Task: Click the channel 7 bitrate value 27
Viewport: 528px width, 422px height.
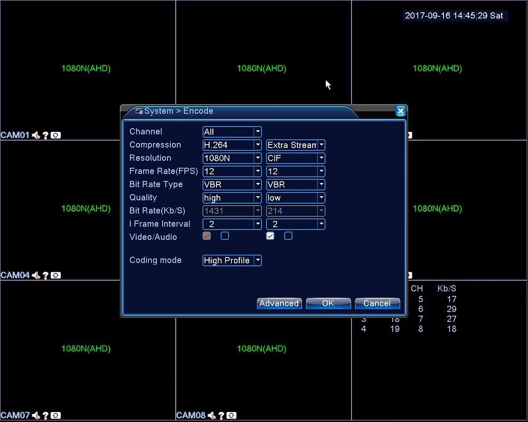Action: tap(451, 319)
